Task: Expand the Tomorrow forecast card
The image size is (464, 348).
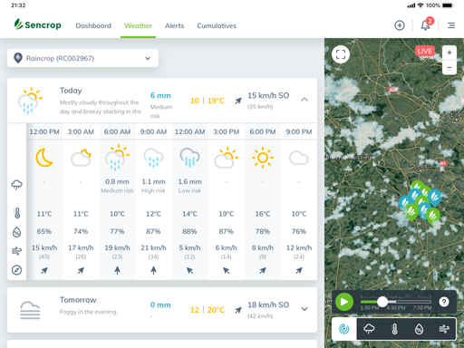Action: pyautogui.click(x=304, y=309)
